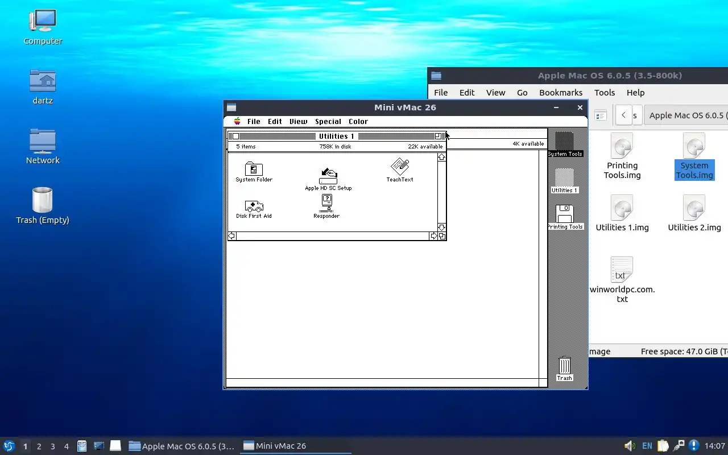Image resolution: width=728 pixels, height=455 pixels.
Task: Open Help menu in file manager
Action: 635,92
